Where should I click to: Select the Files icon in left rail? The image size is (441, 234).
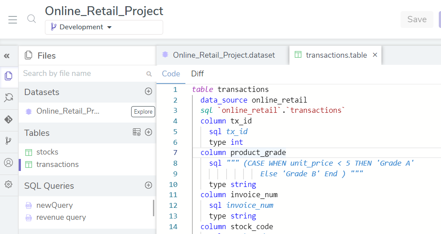pos(9,76)
